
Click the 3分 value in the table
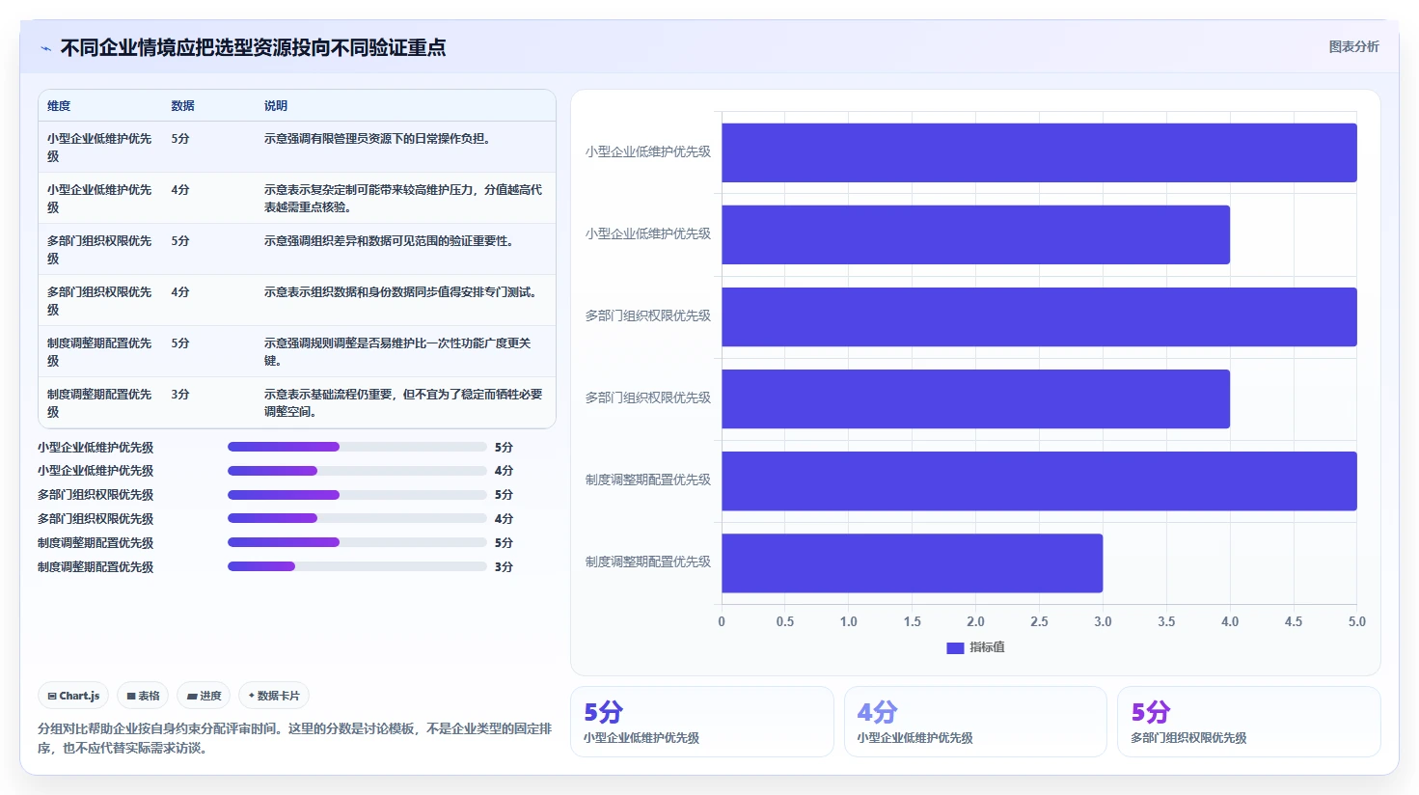180,395
